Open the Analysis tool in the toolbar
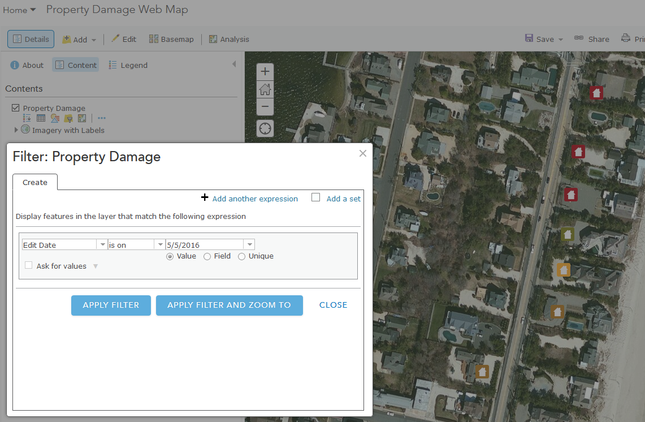Screen dimensions: 645x422 229,39
